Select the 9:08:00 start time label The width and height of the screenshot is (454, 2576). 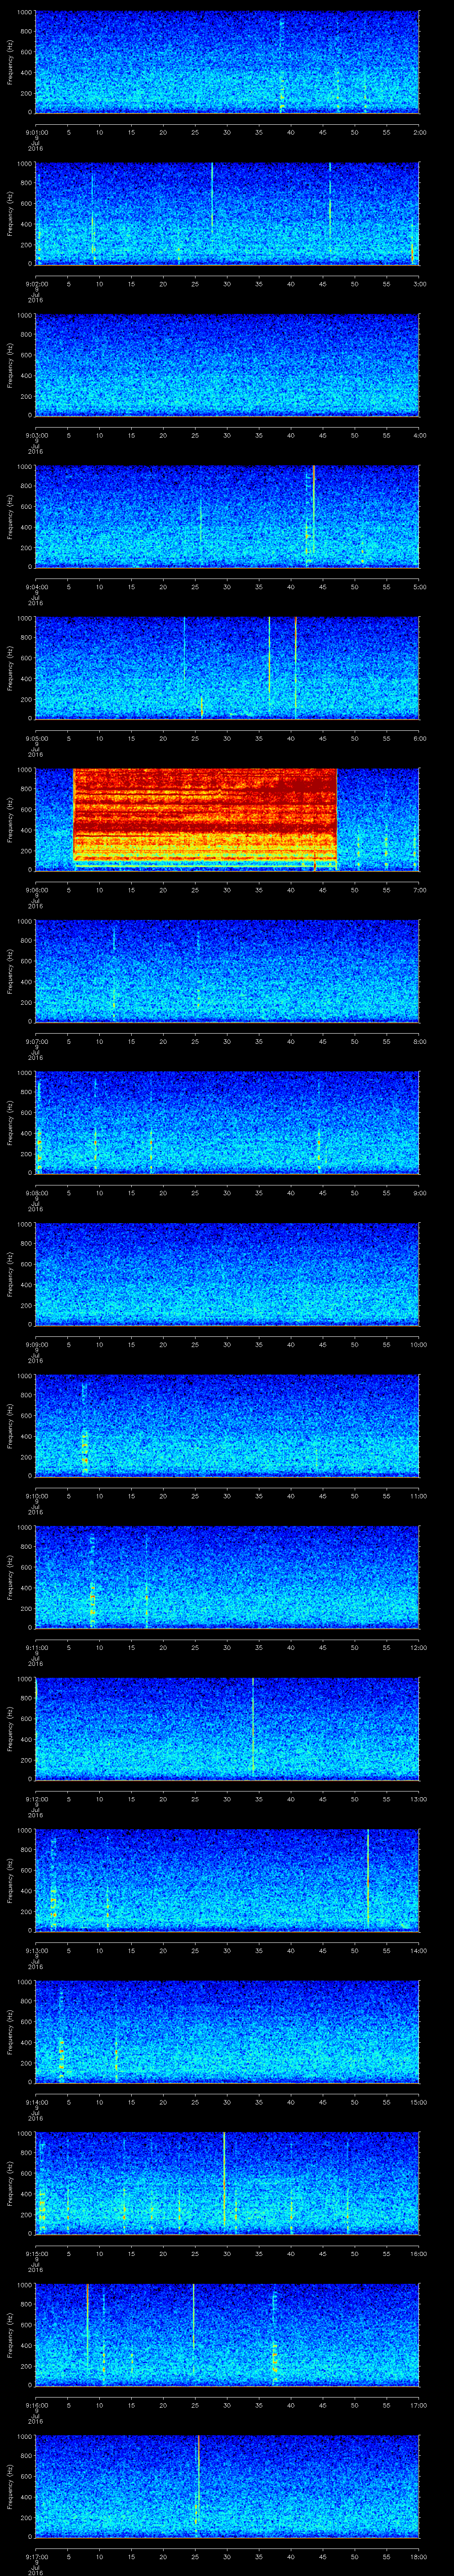(36, 1193)
